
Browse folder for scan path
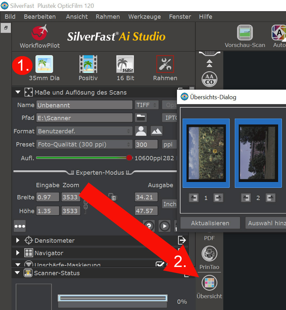tap(141, 118)
